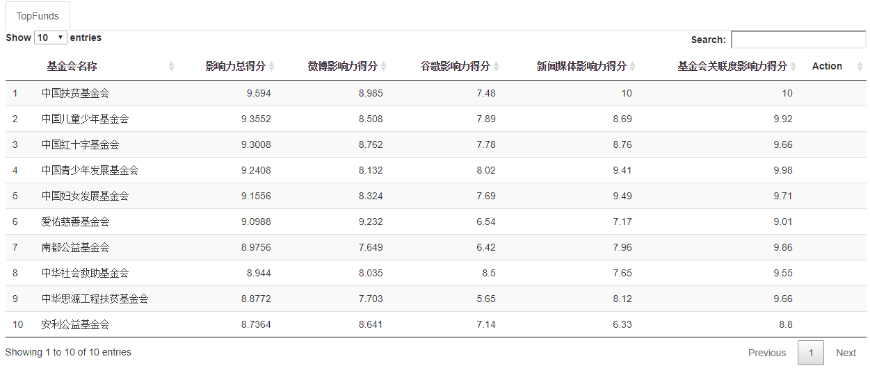The height and width of the screenshot is (368, 870).
Task: Sort by 谷歌影响力得分 column sort arrows
Action: click(497, 67)
